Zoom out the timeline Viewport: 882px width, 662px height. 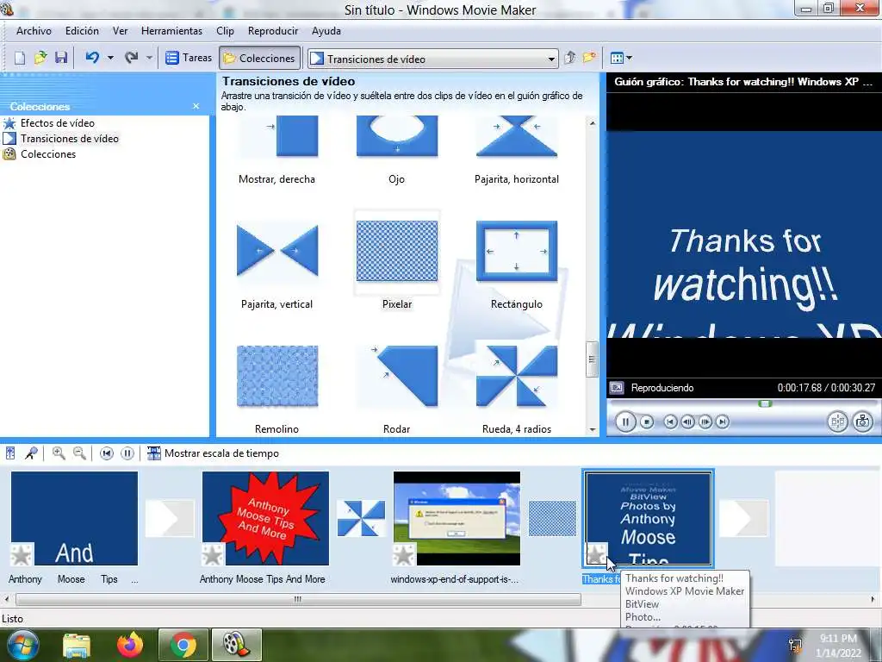(x=80, y=453)
